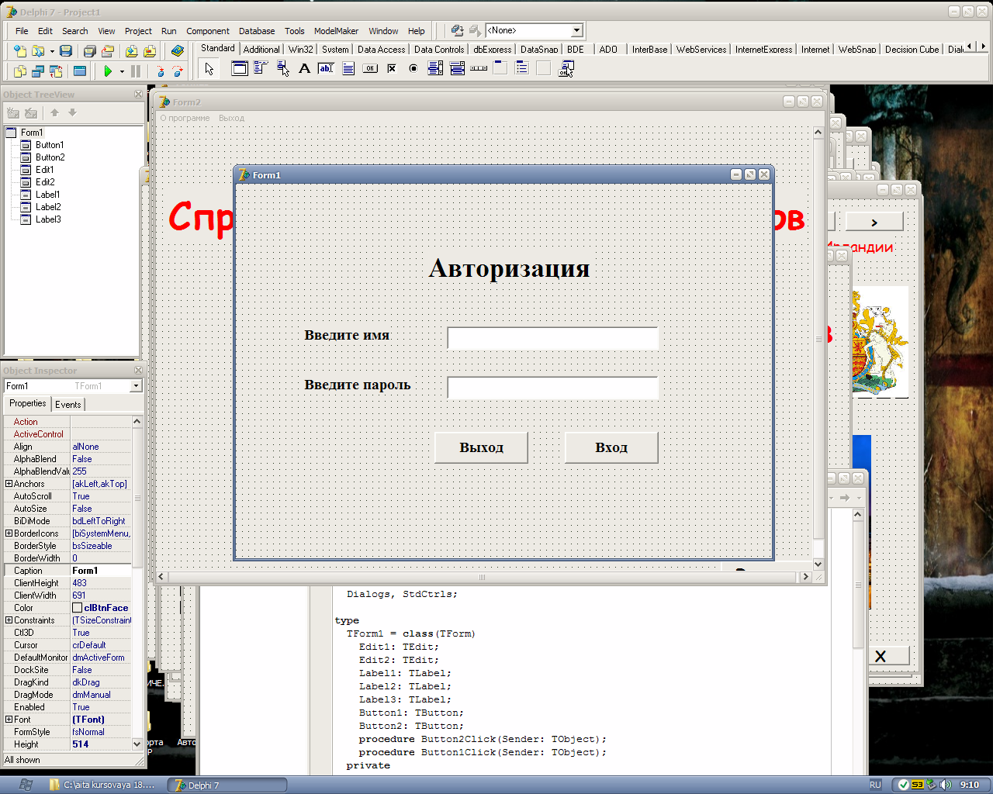Select the arrow pointer tool in palette
This screenshot has height=794, width=993.
pos(209,69)
